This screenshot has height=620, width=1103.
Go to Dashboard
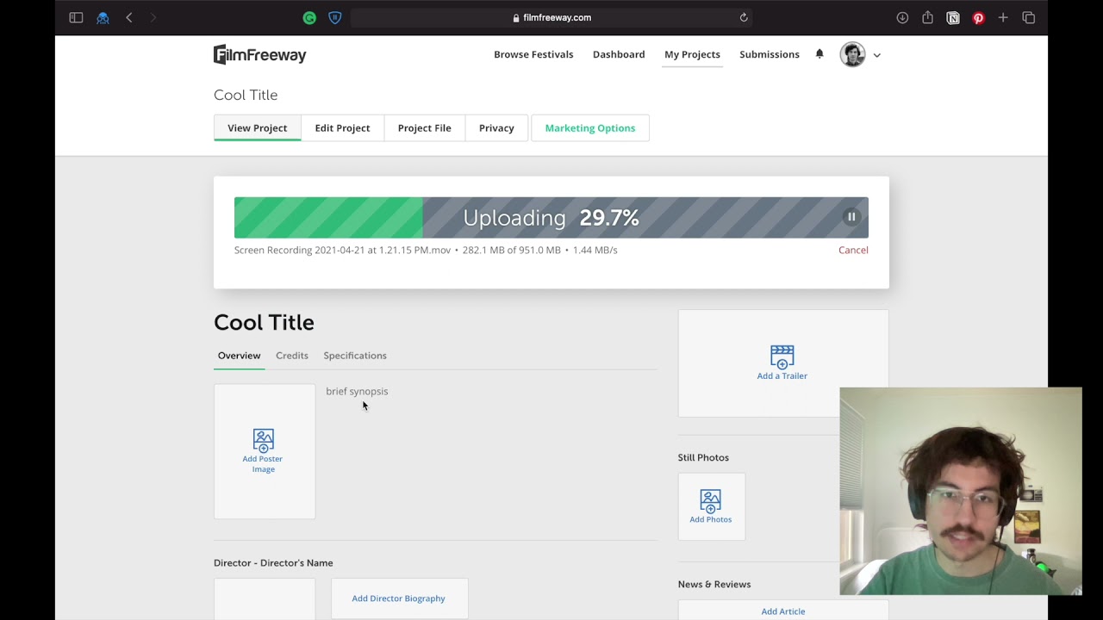[x=619, y=54]
